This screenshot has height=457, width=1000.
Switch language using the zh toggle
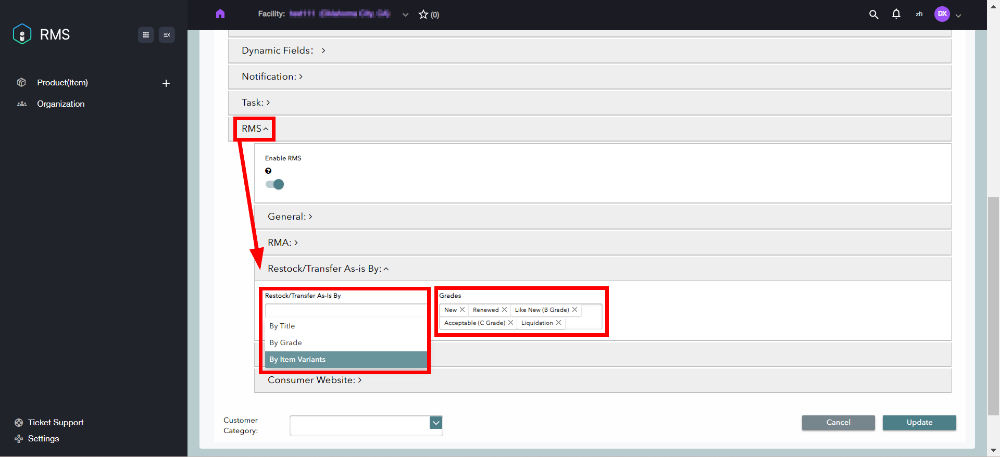click(919, 14)
